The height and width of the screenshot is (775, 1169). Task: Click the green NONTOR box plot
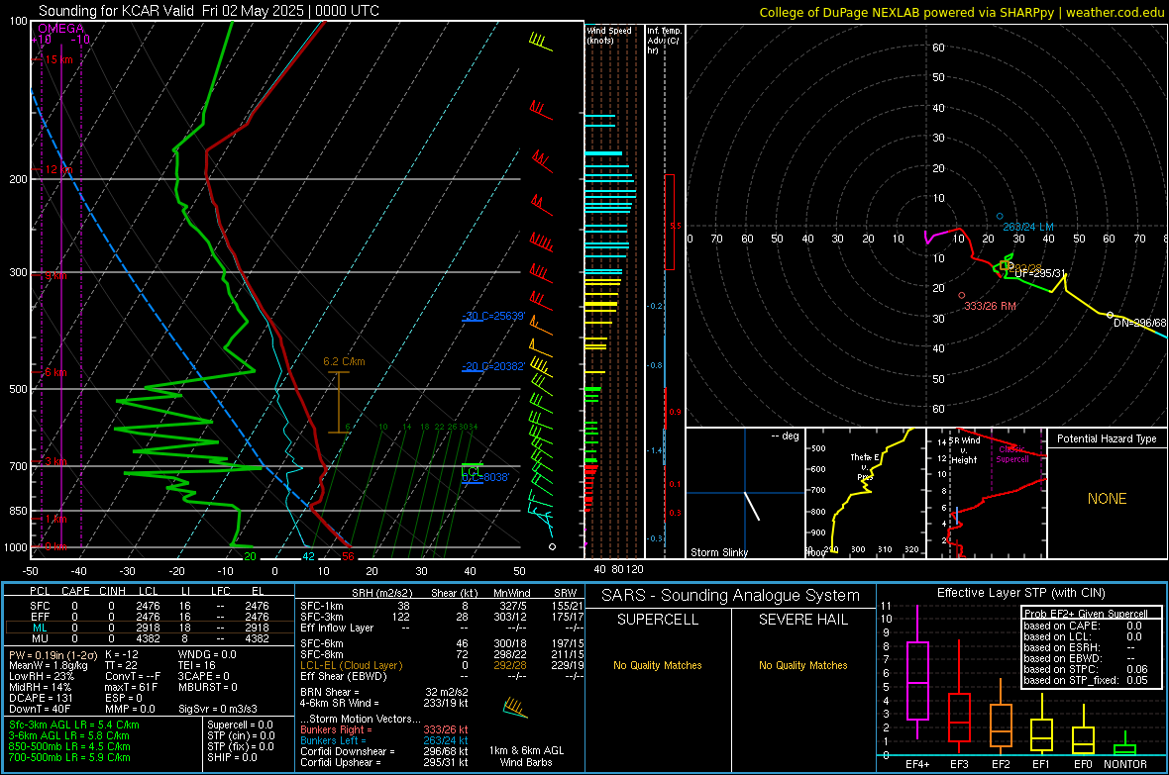click(x=1125, y=745)
